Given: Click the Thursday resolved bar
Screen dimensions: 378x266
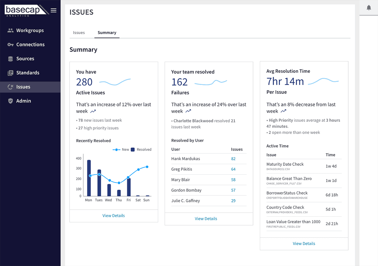Looking at the screenshot, I should (119, 193).
